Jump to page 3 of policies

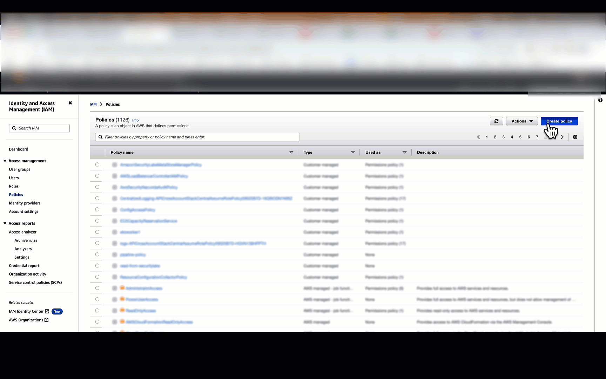point(503,137)
